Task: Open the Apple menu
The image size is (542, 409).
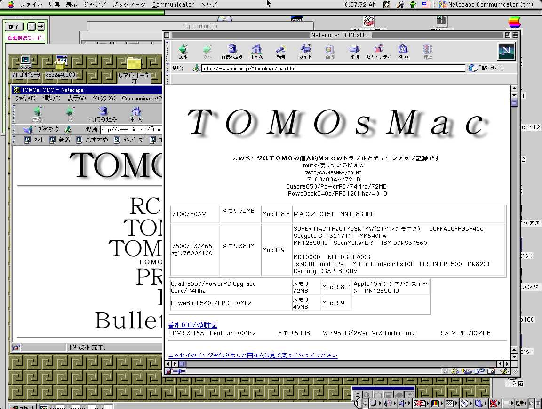Action: tap(11, 5)
